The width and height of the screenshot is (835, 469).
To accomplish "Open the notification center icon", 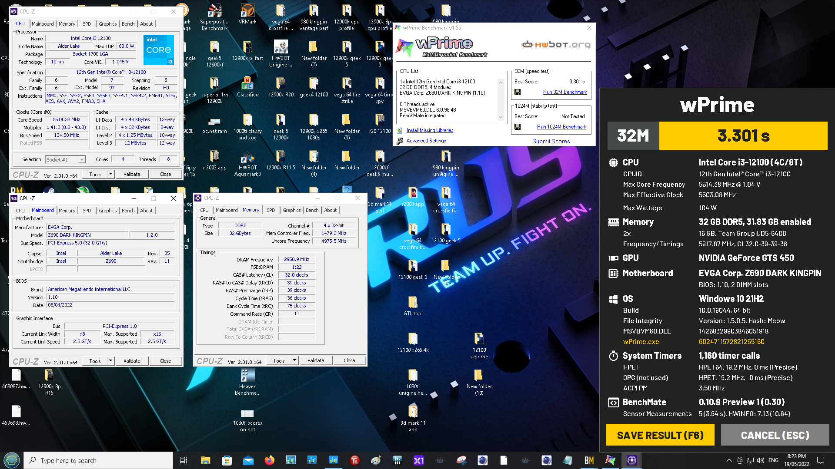I will [x=821, y=460].
